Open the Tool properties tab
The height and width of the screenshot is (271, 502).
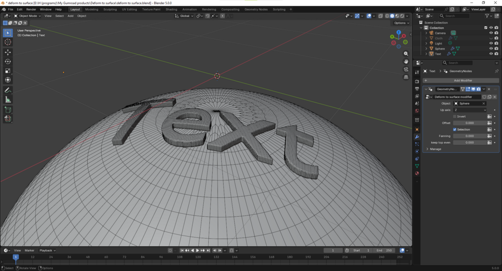pyautogui.click(x=417, y=72)
